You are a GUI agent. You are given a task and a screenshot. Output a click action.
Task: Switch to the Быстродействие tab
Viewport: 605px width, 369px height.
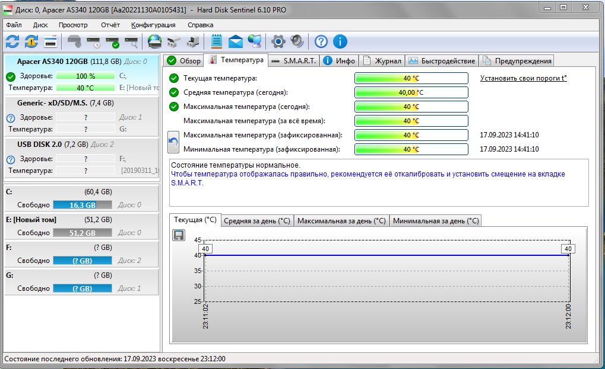click(442, 61)
